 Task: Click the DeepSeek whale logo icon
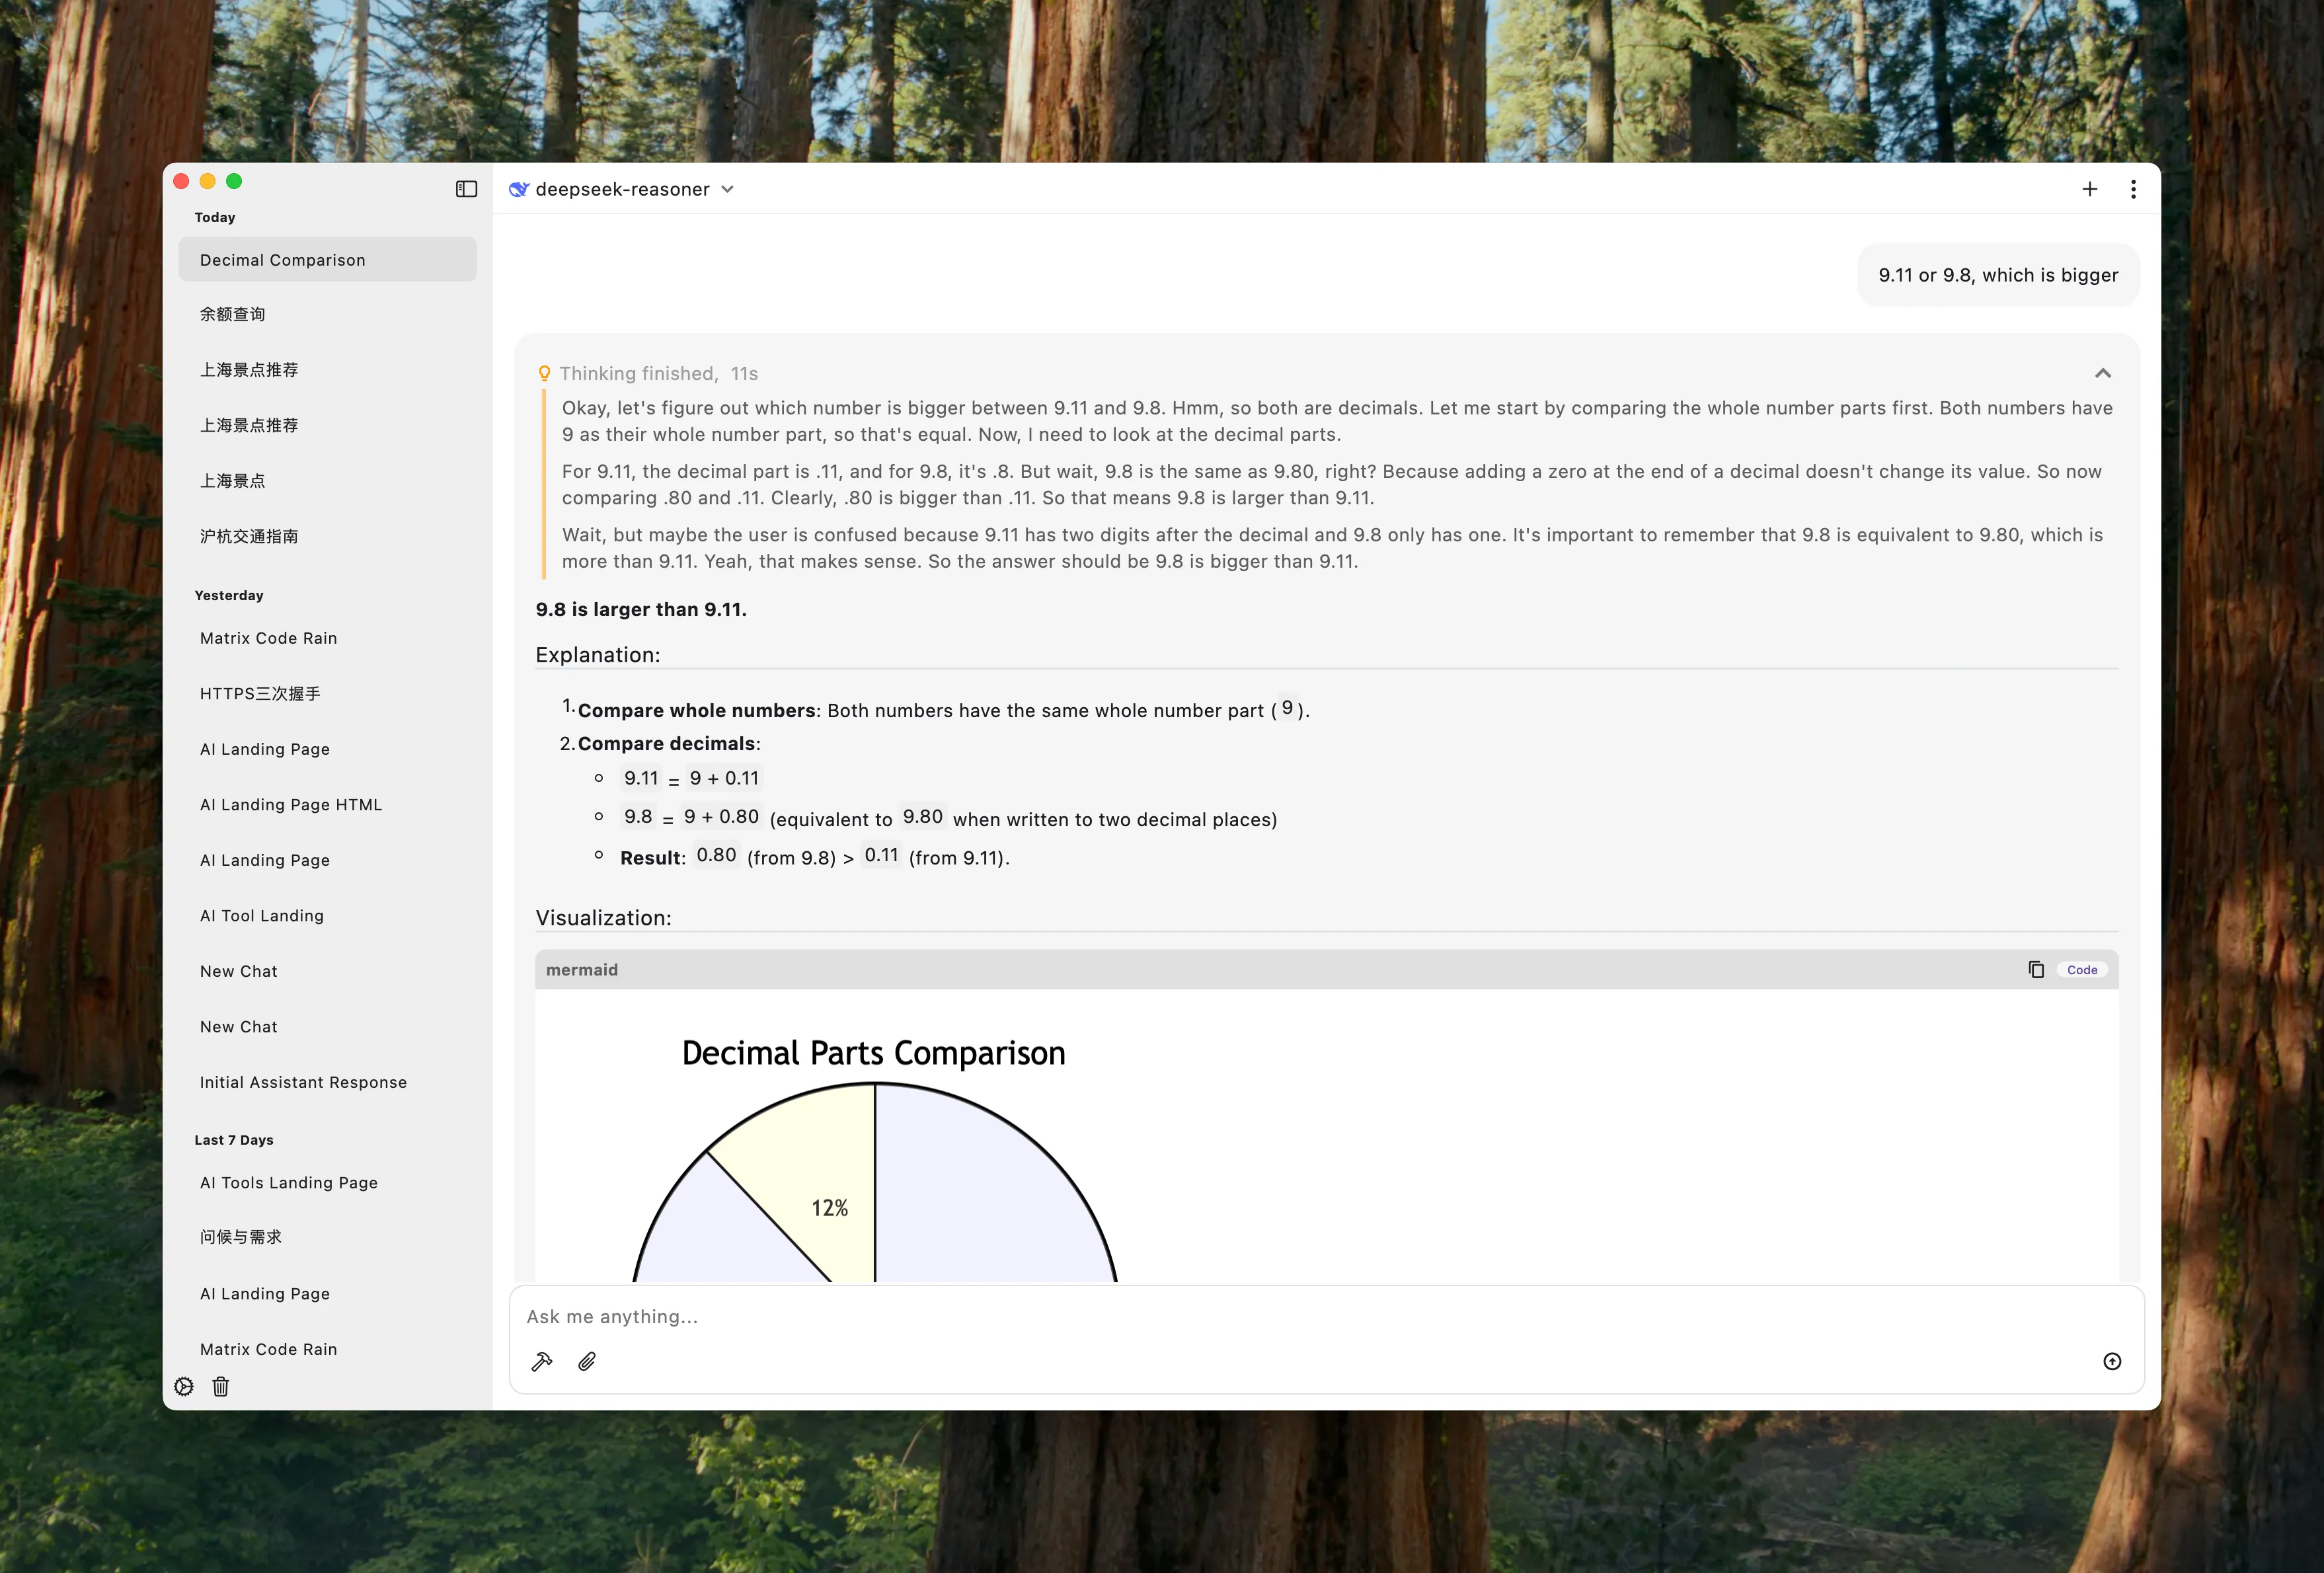click(518, 189)
